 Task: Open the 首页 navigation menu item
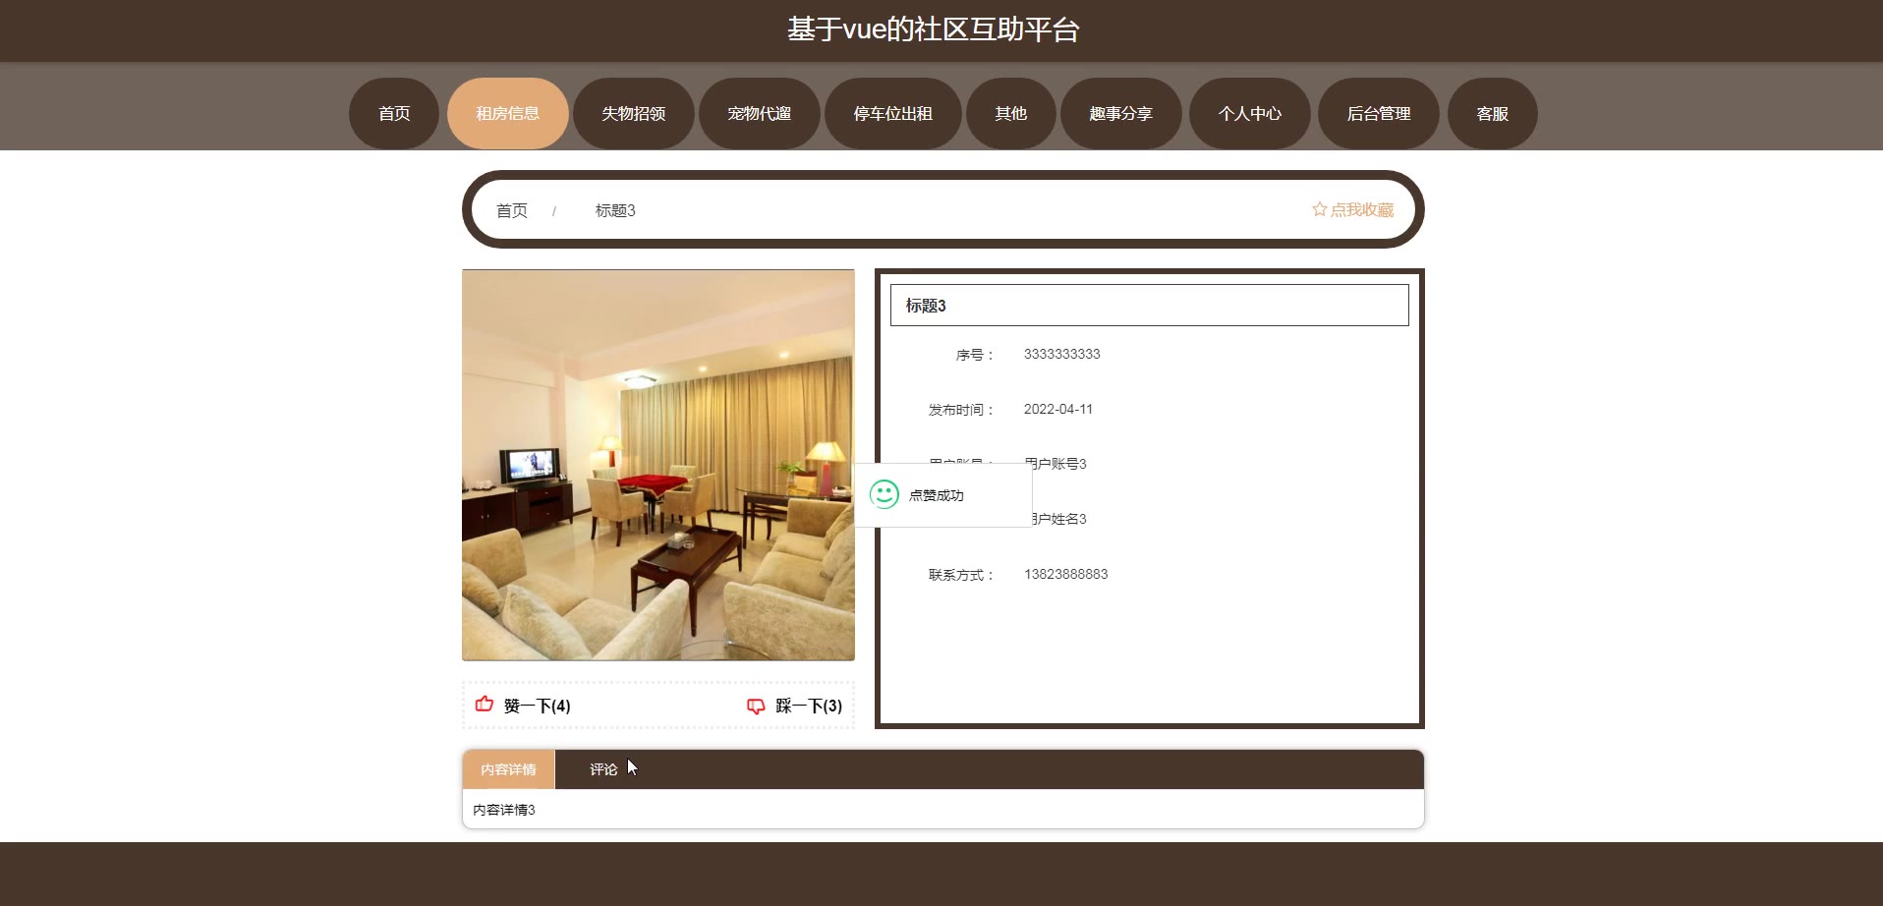coord(394,114)
